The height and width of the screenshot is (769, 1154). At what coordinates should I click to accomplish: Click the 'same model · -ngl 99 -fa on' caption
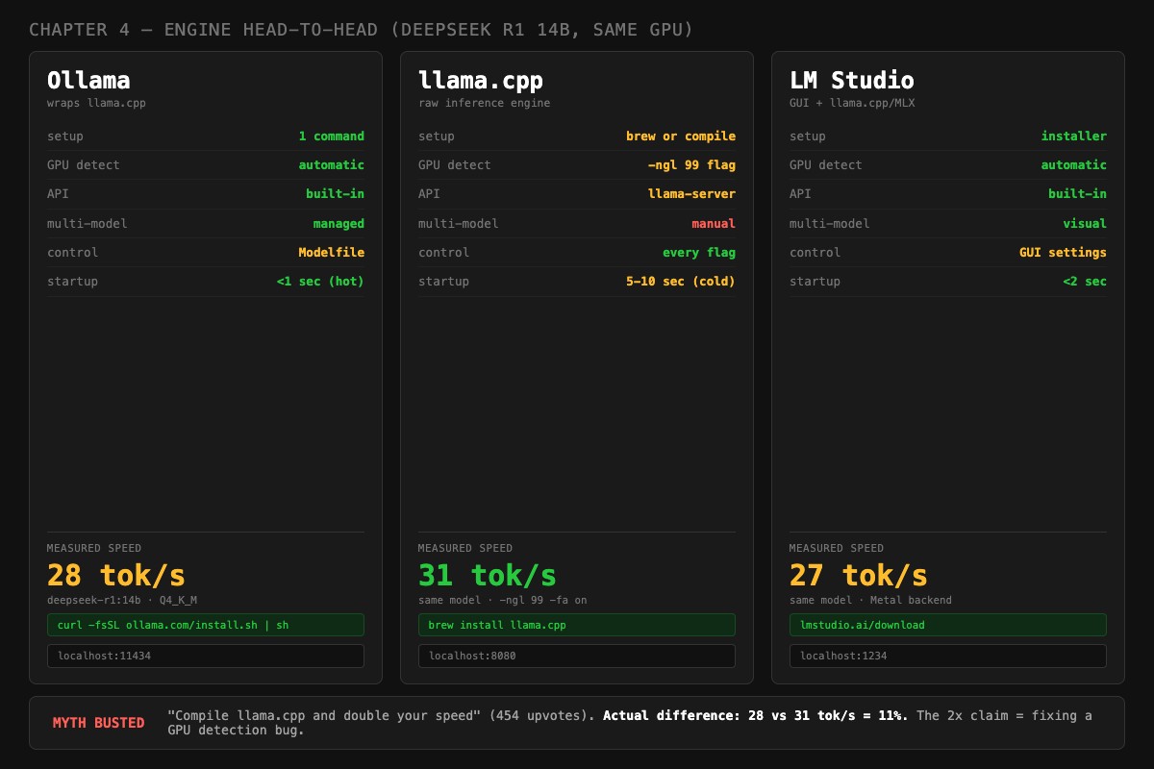pyautogui.click(x=503, y=601)
